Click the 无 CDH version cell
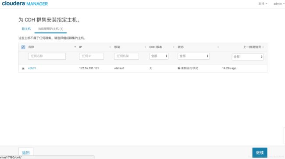Viewport: 285px width, 159px height. [x=151, y=68]
